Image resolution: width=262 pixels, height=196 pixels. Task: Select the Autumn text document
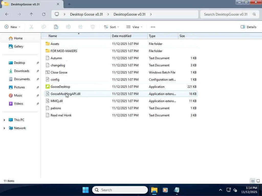[x=121, y=58]
